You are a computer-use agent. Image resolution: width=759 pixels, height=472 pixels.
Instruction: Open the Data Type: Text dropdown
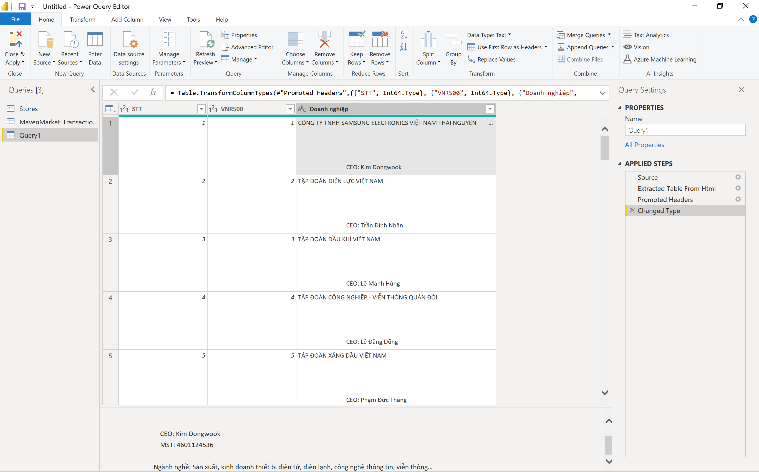pyautogui.click(x=489, y=35)
